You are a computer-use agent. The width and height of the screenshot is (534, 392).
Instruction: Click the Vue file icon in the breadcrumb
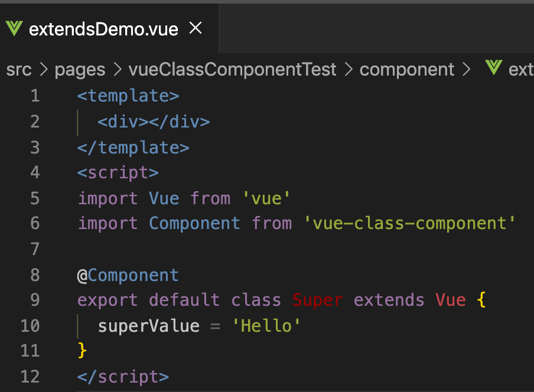pyautogui.click(x=494, y=67)
